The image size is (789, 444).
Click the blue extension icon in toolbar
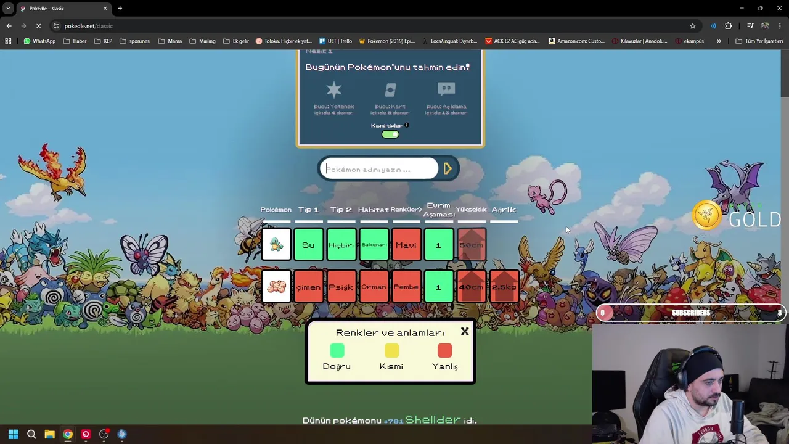tap(713, 26)
